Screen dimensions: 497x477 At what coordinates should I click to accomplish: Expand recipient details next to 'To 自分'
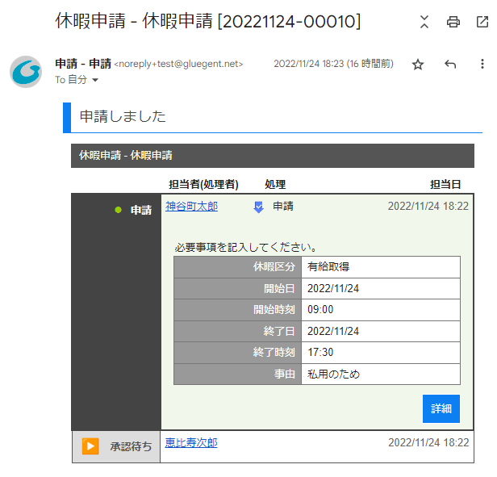[95, 80]
